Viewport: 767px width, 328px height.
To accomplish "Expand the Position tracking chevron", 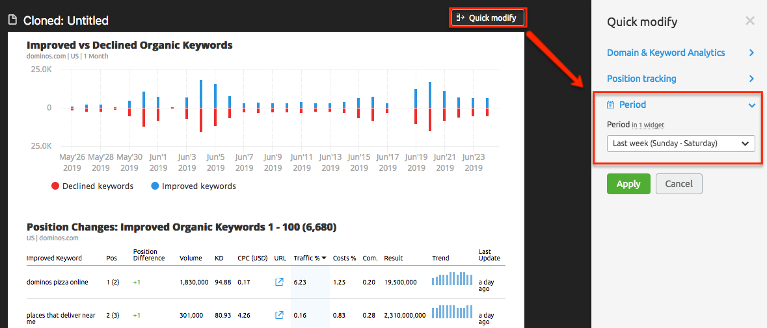I will click(x=751, y=79).
